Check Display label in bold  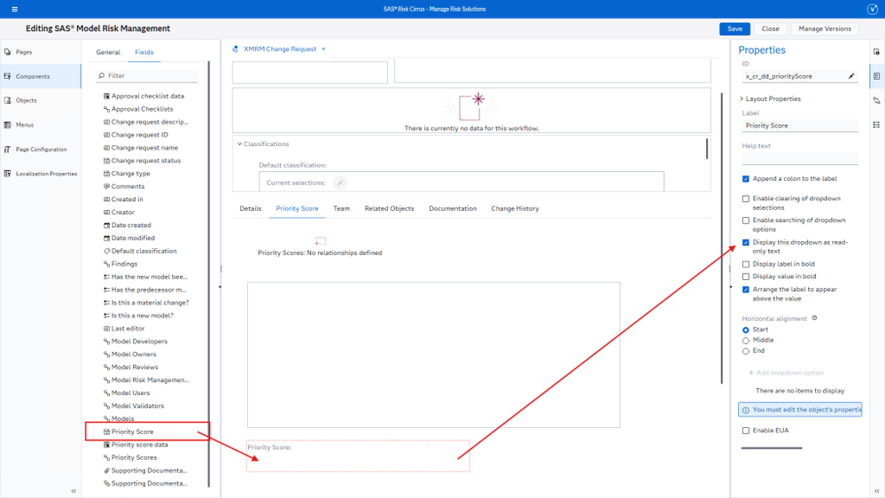click(x=746, y=264)
